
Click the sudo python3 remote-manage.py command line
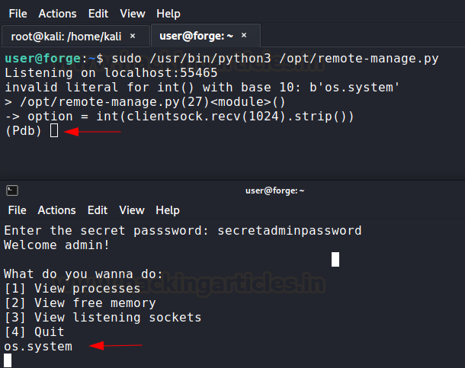tap(274, 59)
